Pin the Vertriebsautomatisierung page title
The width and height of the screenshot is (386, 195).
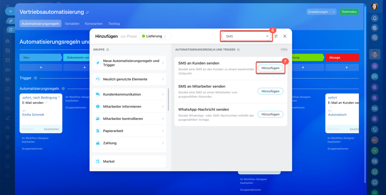coord(87,12)
